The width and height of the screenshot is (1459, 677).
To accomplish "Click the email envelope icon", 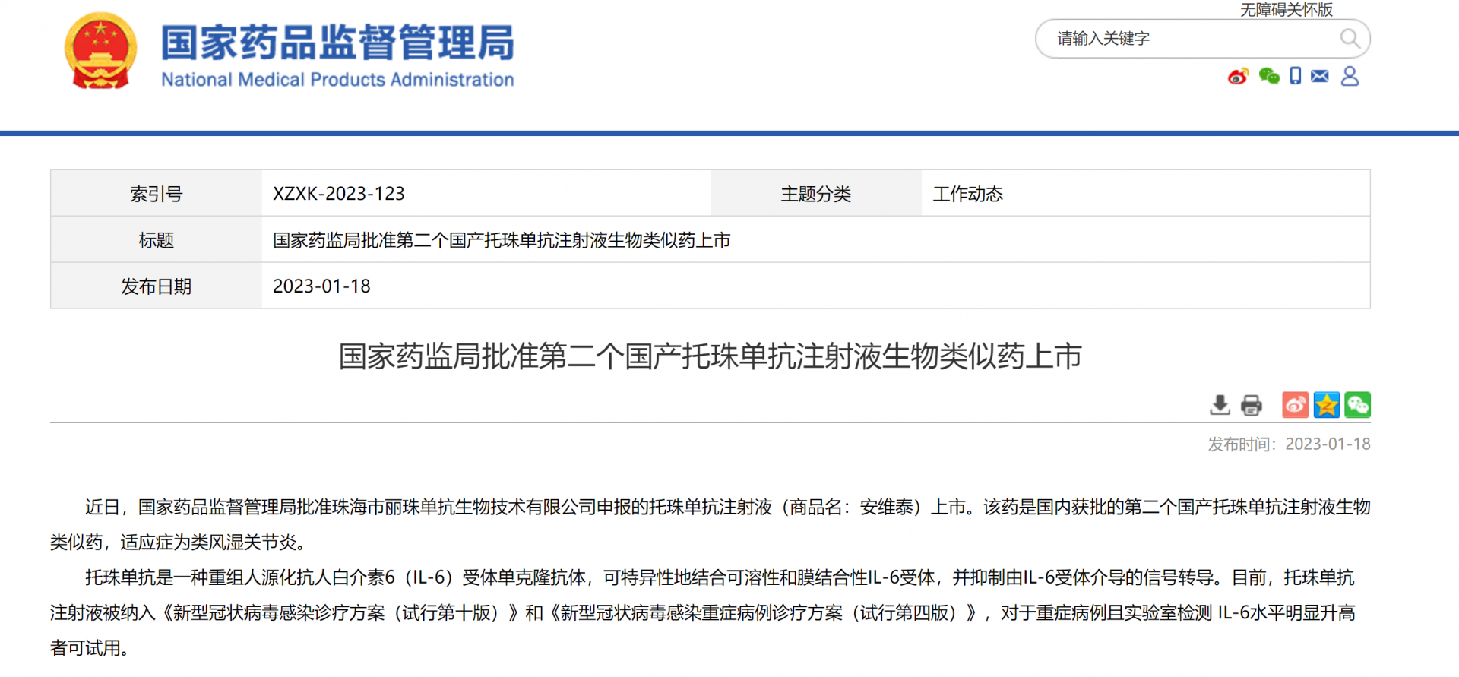I will click(1320, 75).
